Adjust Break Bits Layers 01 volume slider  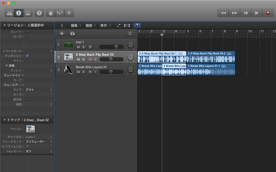111,72
